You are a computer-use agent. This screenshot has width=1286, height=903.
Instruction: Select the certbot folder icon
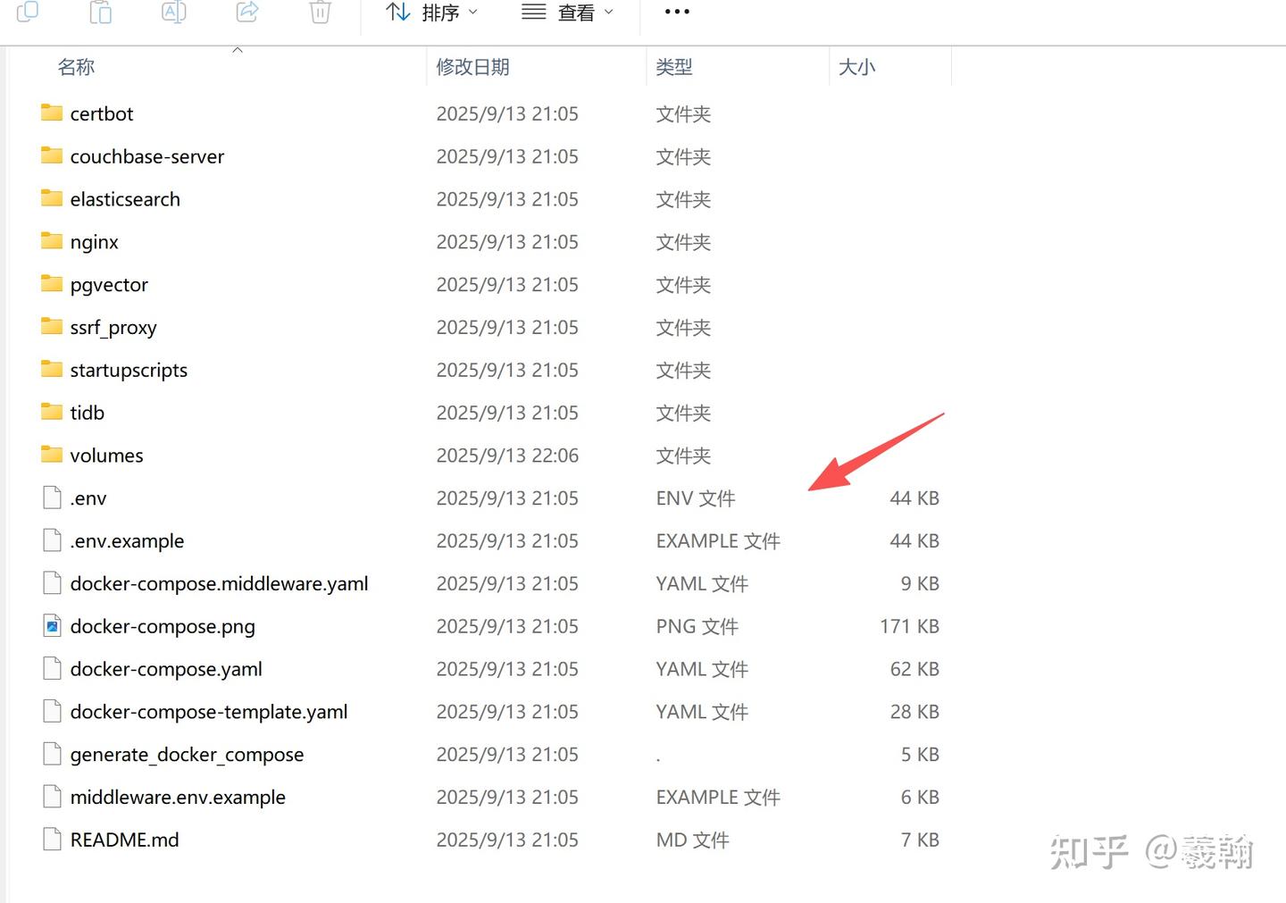click(x=52, y=113)
